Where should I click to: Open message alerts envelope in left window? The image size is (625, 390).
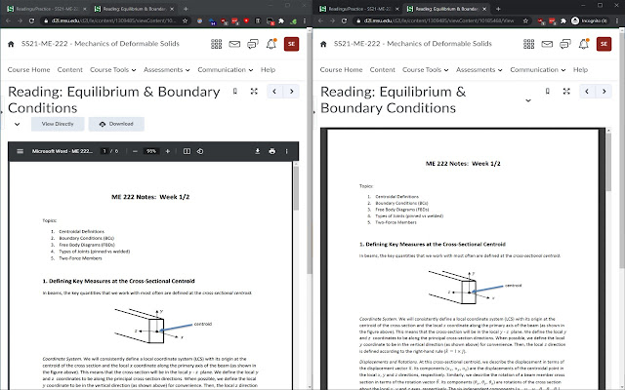[x=234, y=44]
